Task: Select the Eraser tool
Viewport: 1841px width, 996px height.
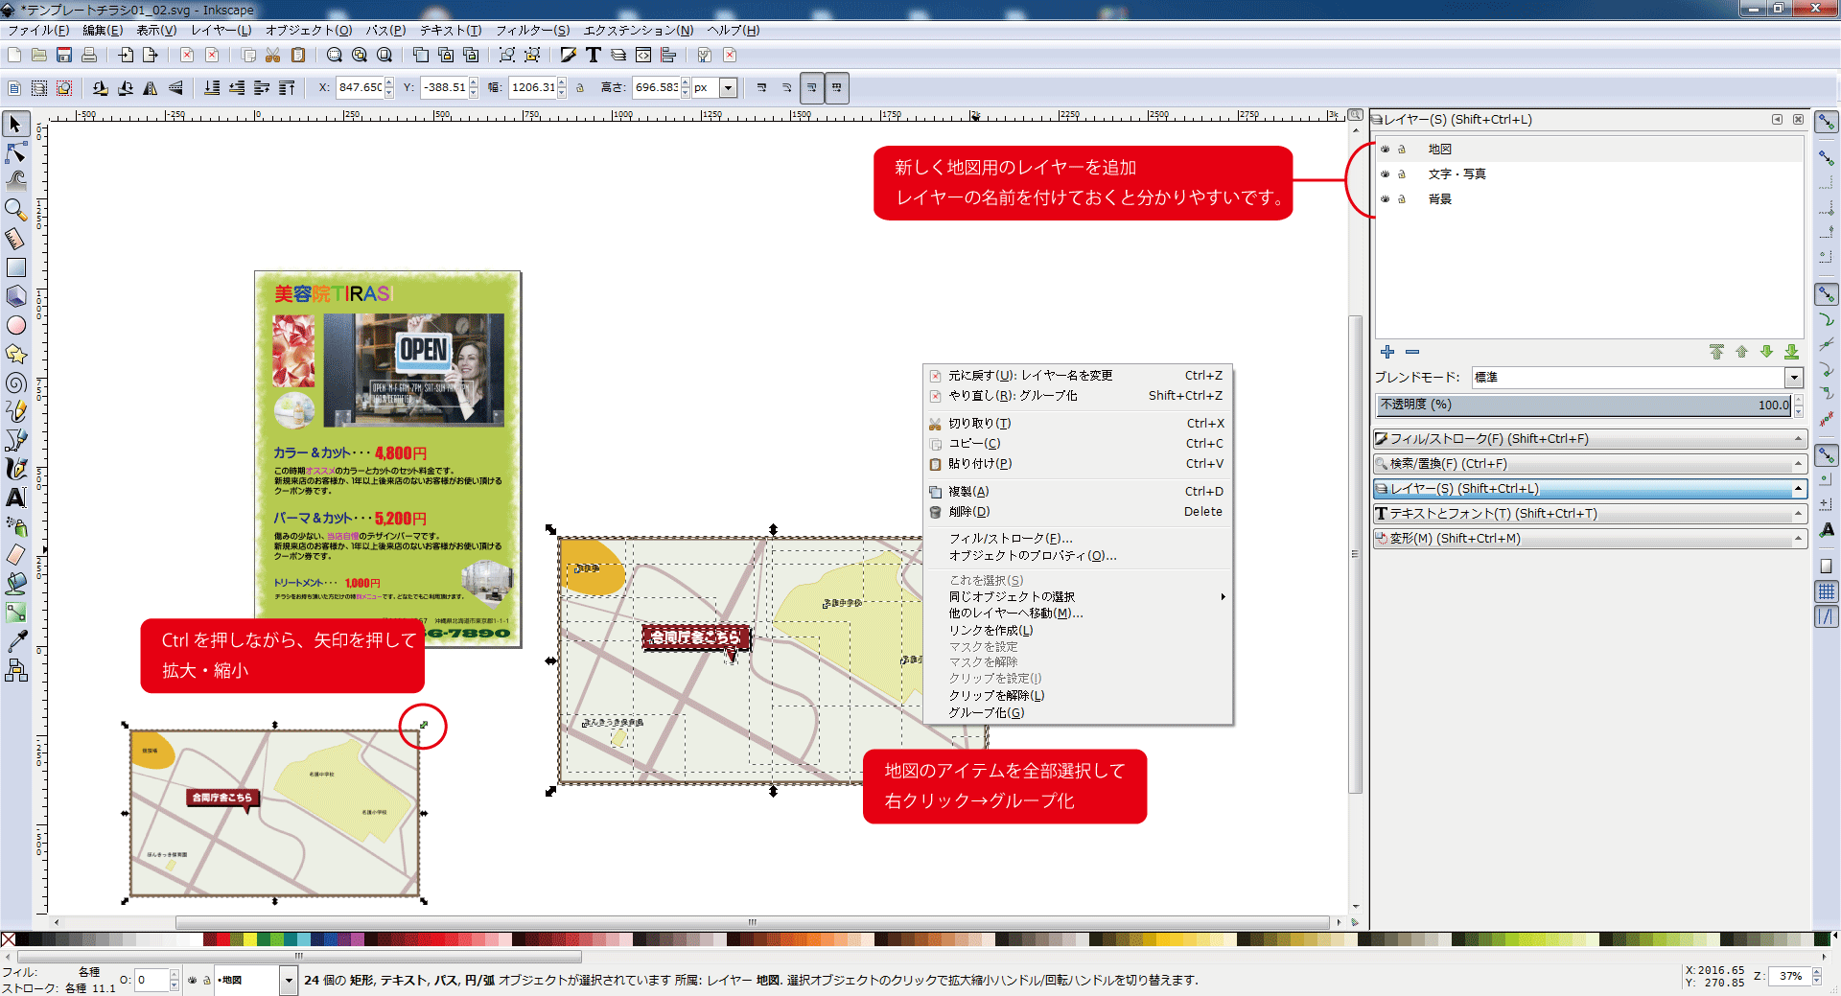Action: (15, 555)
